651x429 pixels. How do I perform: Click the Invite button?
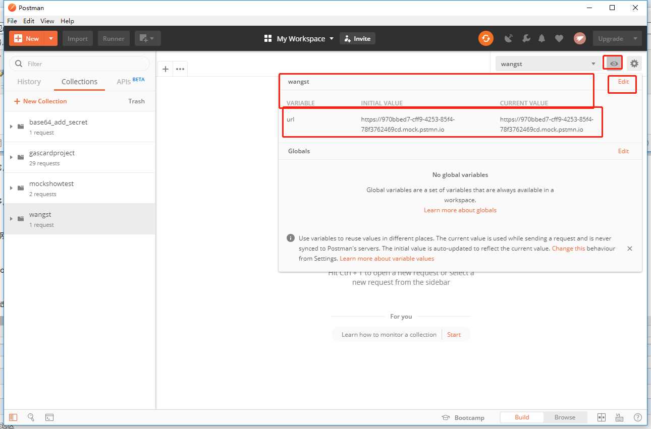[357, 38]
